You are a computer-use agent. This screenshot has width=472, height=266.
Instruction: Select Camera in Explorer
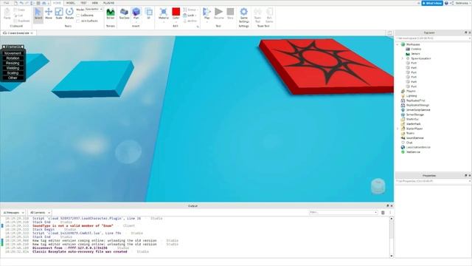pos(416,49)
